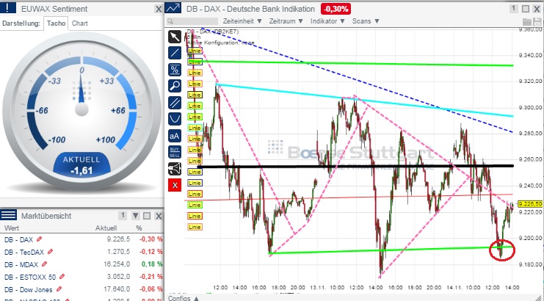Screen dimensions: 544x301
Task: Click the 1 button in chart window header
Action: coord(514,9)
